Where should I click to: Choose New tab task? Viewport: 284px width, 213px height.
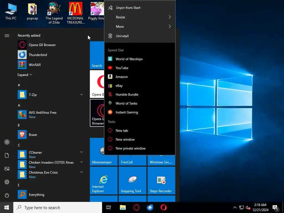(x=140, y=131)
